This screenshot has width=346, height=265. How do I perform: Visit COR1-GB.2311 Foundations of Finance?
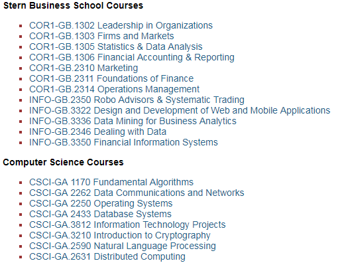(x=111, y=78)
